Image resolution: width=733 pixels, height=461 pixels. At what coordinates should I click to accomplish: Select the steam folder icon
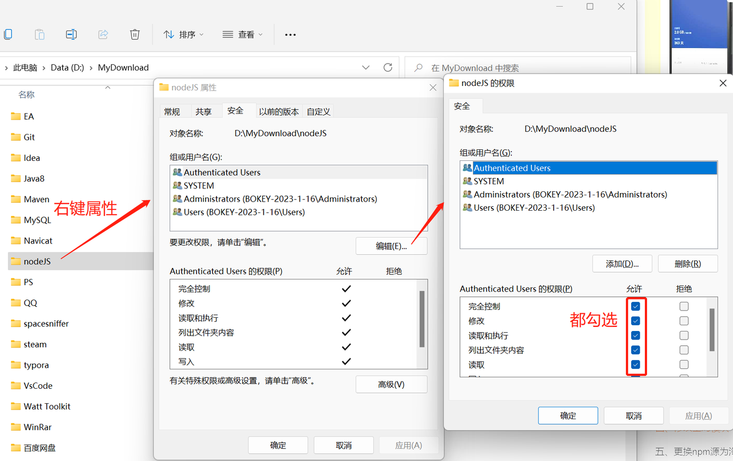point(16,344)
